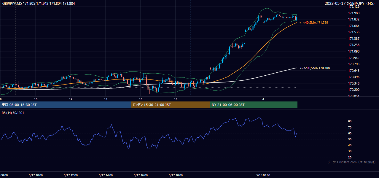Click the 170.348 price axis label
379x178 pixels.
pyautogui.click(x=354, y=83)
